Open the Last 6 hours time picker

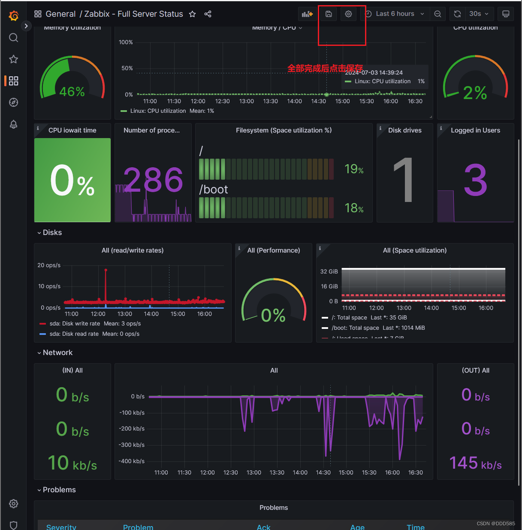pyautogui.click(x=395, y=14)
